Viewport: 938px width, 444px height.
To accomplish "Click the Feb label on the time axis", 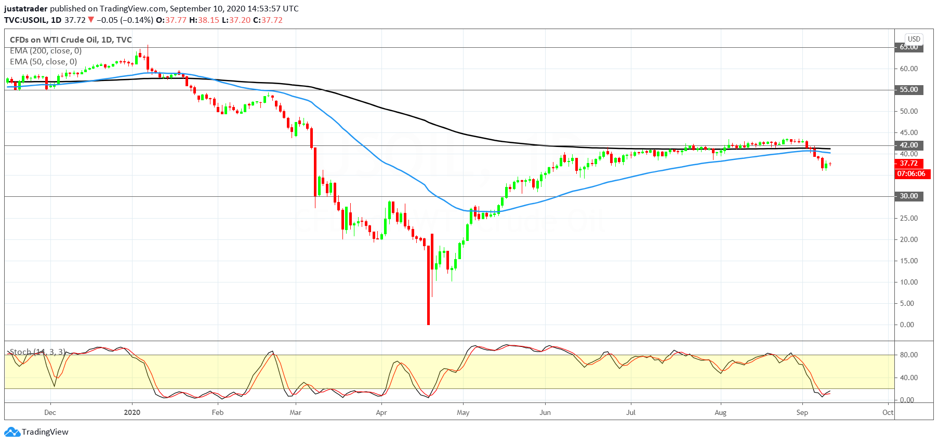I will 218,413.
